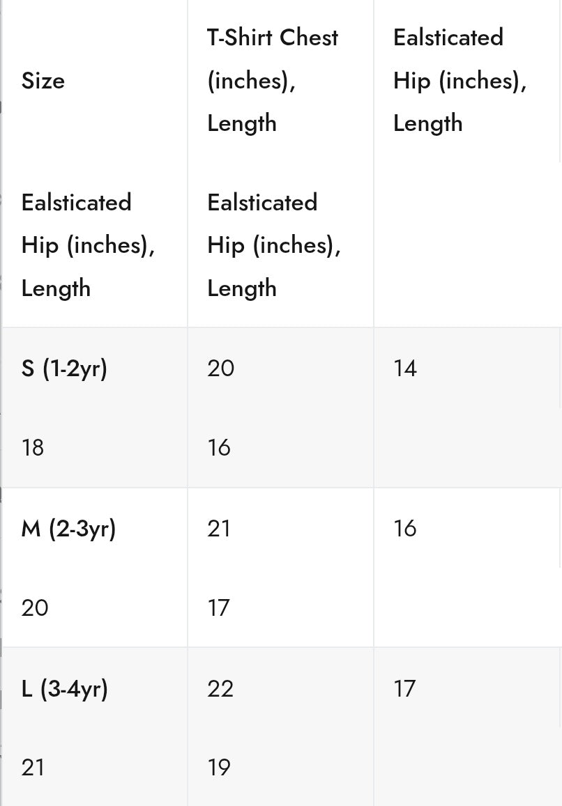Select value 20 below M (2-3yr)
The image size is (562, 806).
tap(35, 608)
